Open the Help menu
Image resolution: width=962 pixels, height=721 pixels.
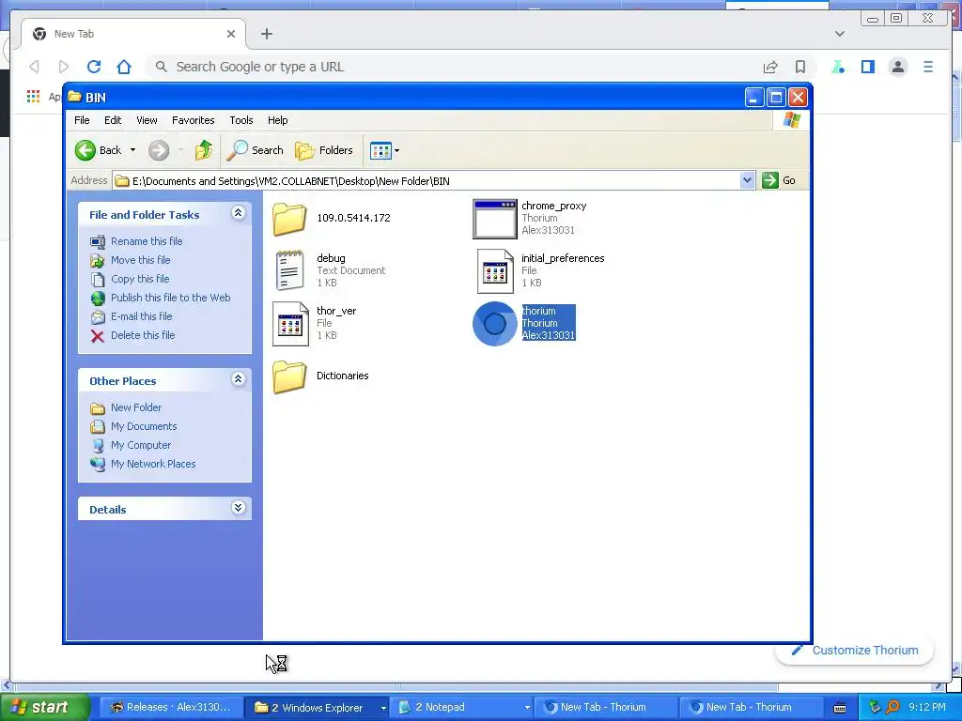[x=277, y=120]
